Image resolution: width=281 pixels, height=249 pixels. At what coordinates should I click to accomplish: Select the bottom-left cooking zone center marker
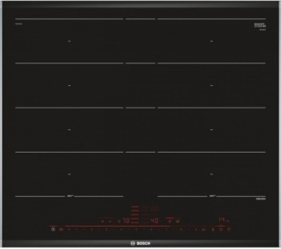69,174
